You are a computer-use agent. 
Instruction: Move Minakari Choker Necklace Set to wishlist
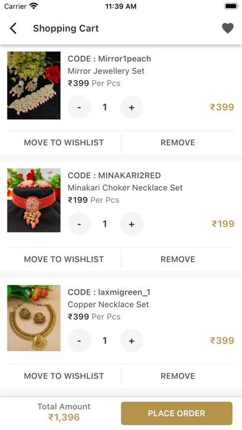click(64, 259)
